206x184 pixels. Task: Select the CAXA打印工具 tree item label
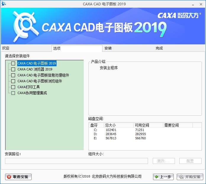click(28, 87)
